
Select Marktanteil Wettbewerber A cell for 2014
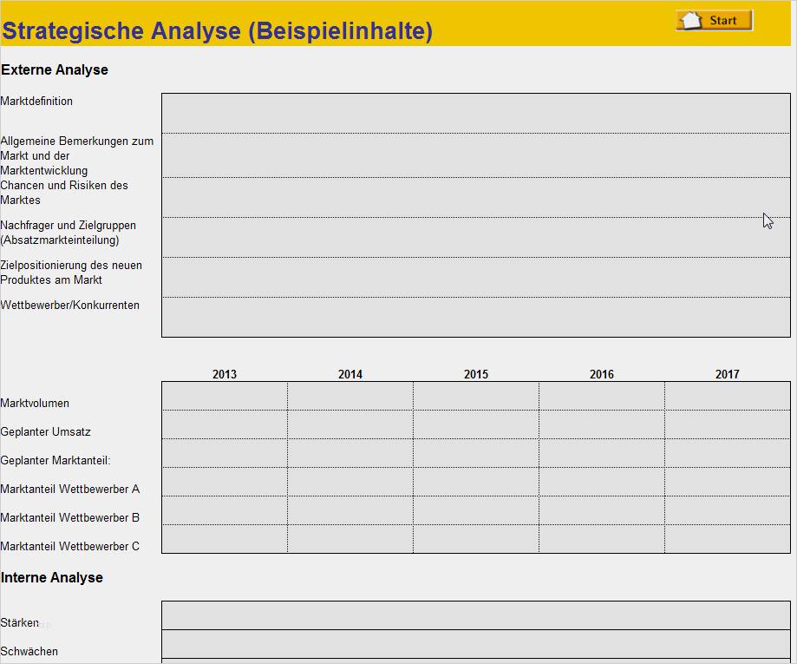(350, 482)
